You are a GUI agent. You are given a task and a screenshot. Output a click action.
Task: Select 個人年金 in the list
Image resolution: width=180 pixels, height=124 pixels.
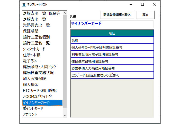(x=42, y=85)
